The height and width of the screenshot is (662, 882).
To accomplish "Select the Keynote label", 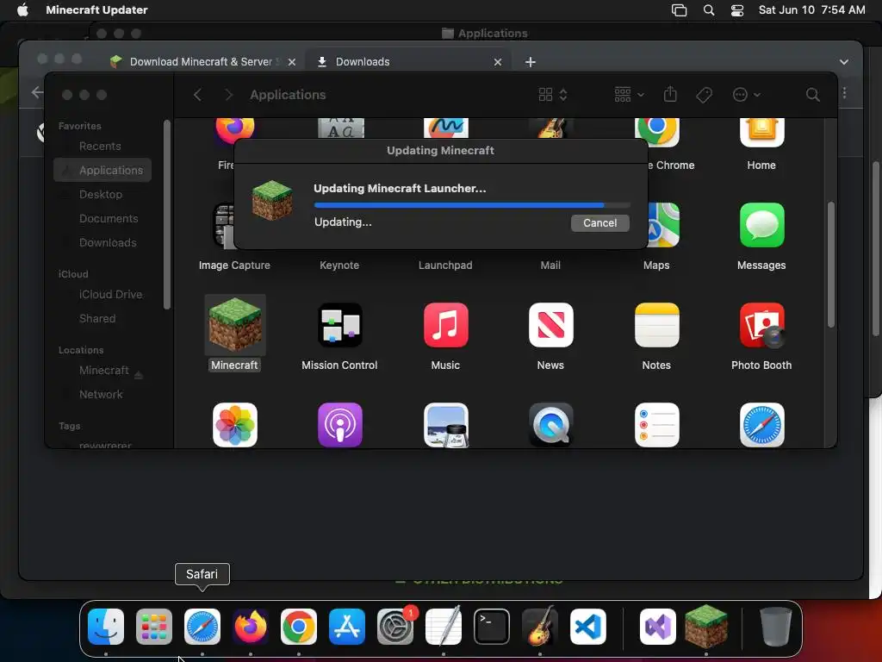I will pyautogui.click(x=339, y=265).
